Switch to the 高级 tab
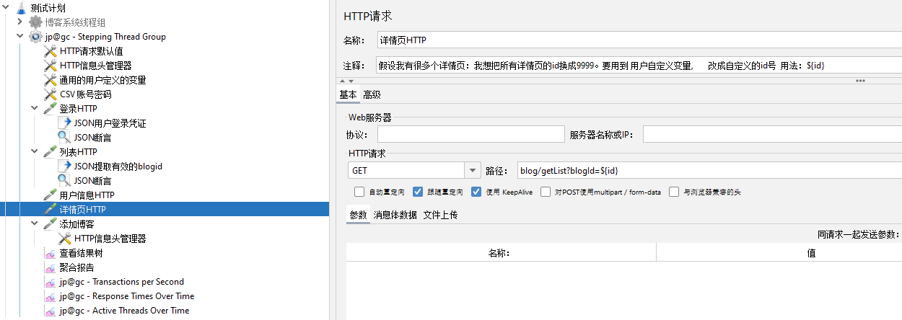Image resolution: width=902 pixels, height=320 pixels. click(372, 94)
